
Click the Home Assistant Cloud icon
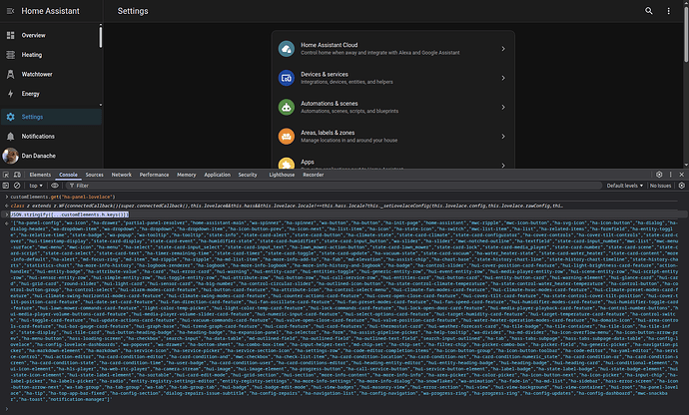click(287, 49)
